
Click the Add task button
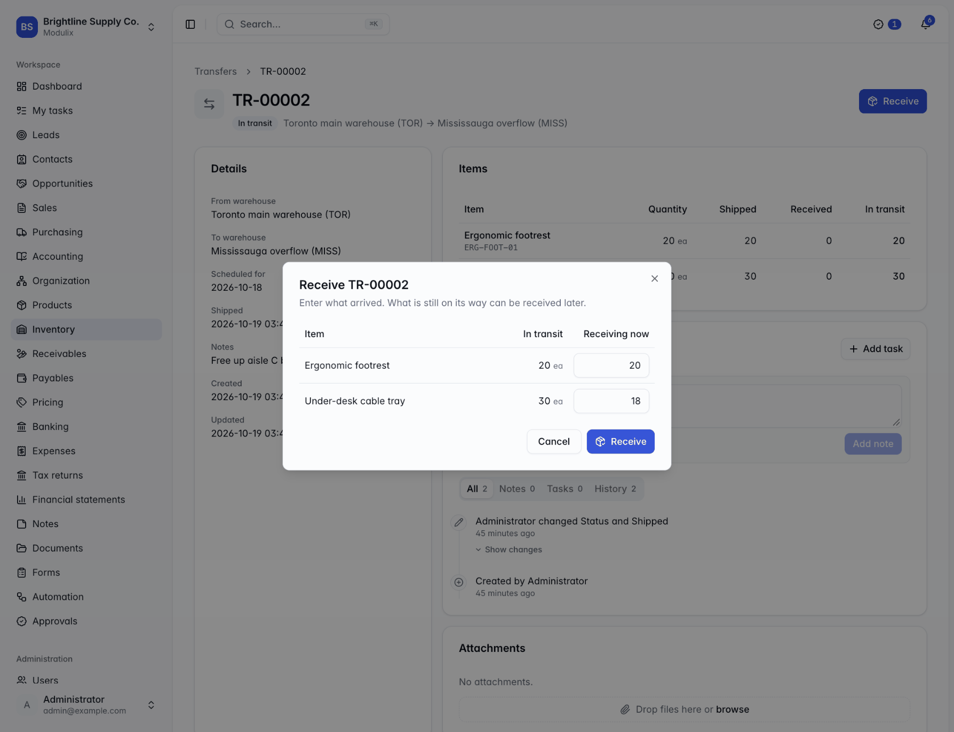click(x=876, y=349)
